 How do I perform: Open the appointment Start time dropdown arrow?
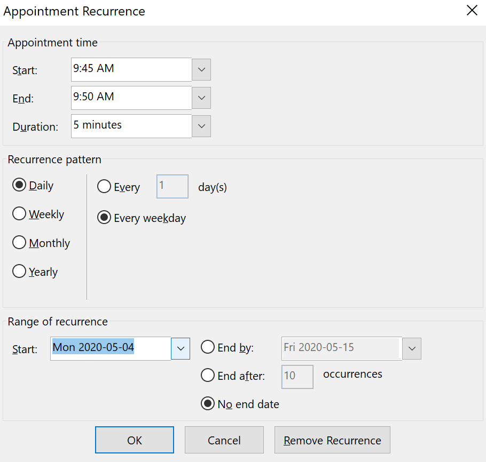click(x=201, y=70)
